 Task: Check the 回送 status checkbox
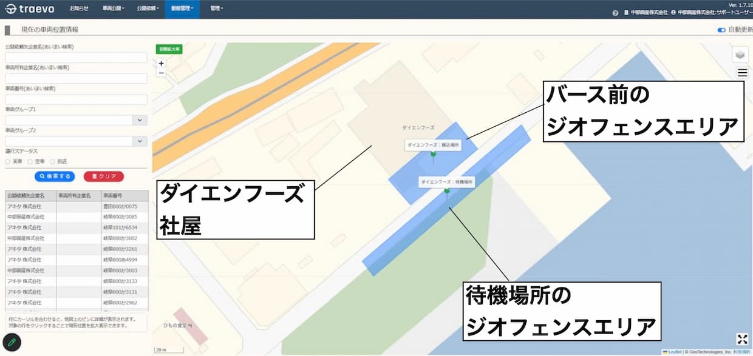(x=53, y=162)
